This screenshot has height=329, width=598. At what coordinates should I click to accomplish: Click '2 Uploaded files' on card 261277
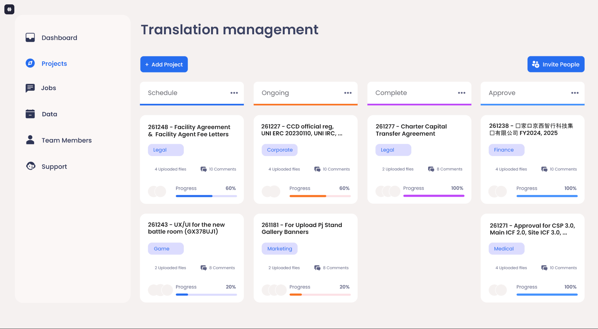pyautogui.click(x=398, y=169)
